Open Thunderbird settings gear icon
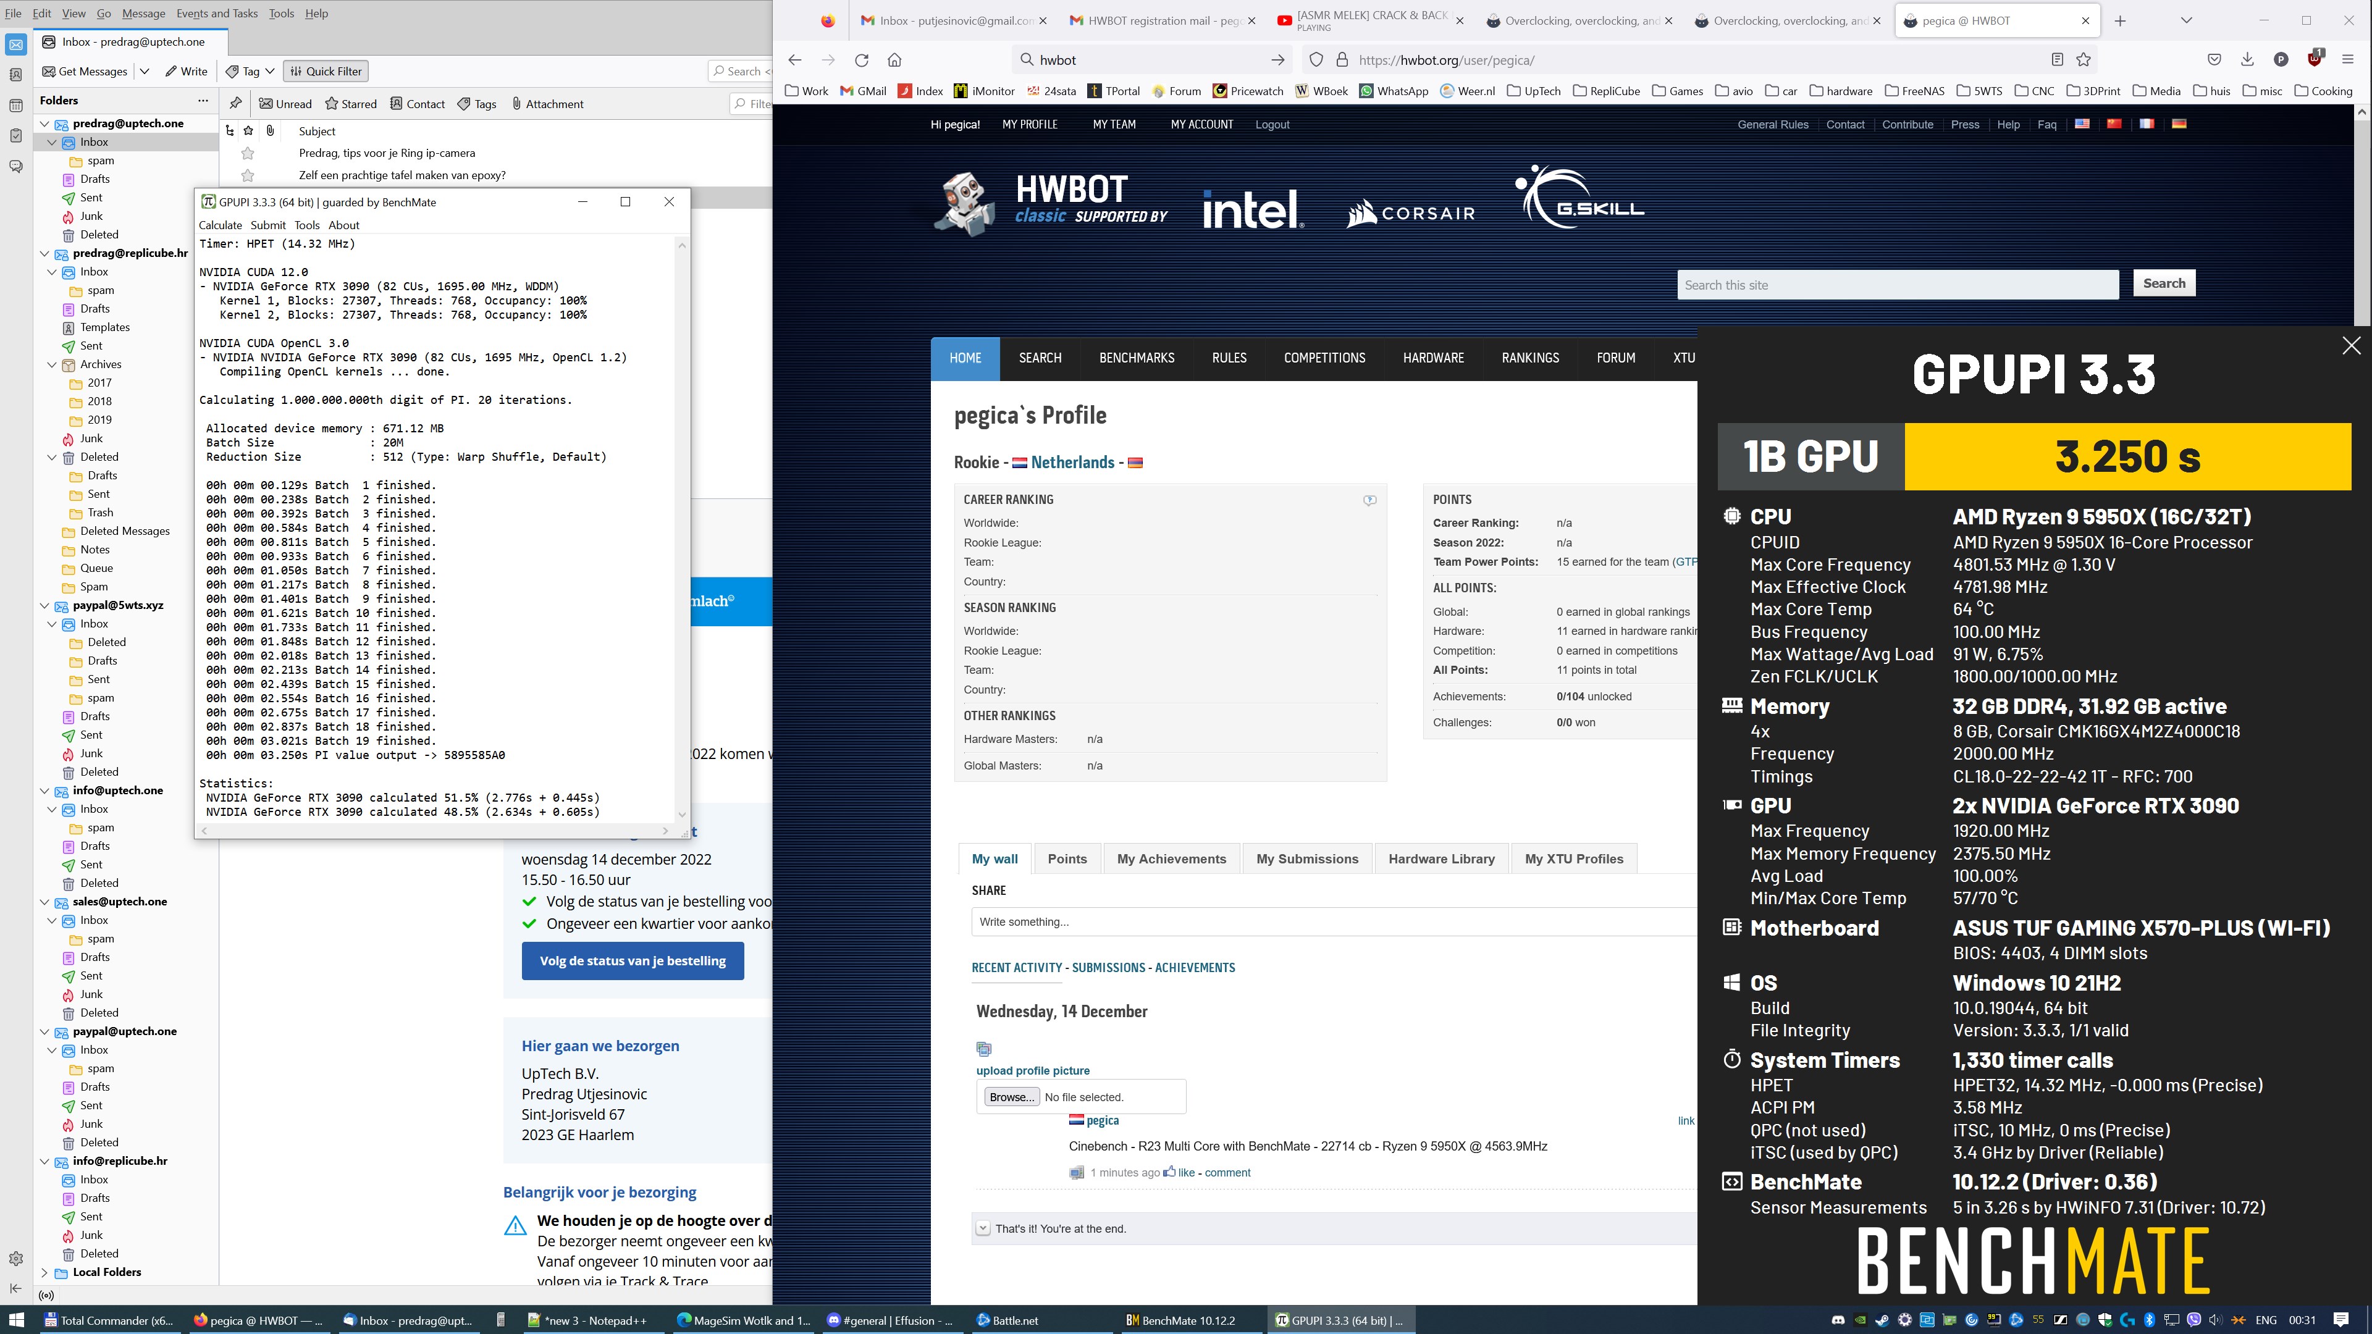 click(x=15, y=1259)
